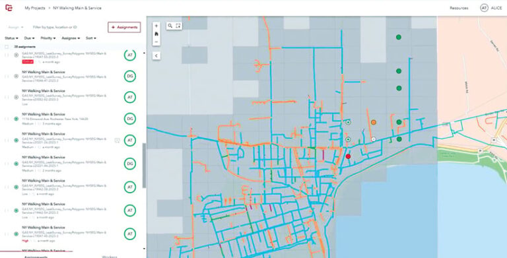
Task: Click the DG avatar on 2 months ago assignment
Action: pyautogui.click(x=130, y=164)
